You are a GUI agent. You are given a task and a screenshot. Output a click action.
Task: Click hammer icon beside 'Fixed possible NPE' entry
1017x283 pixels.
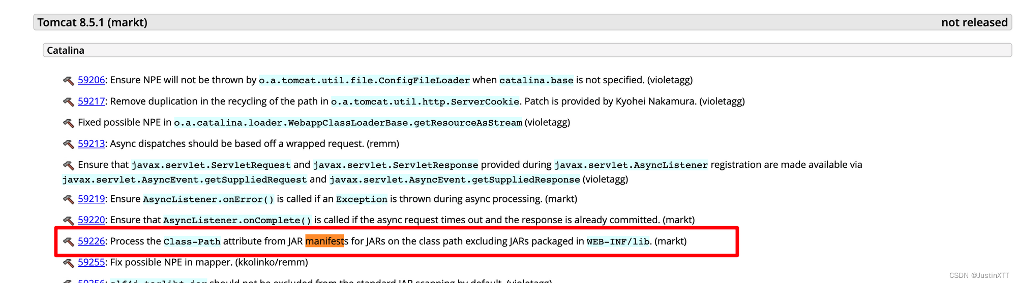pyautogui.click(x=69, y=123)
